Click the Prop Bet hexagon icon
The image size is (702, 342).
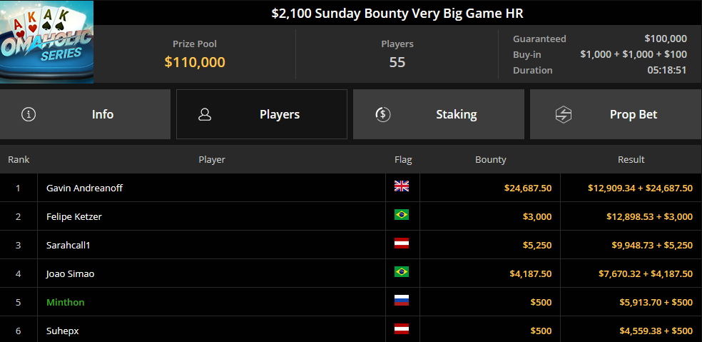[x=563, y=114]
